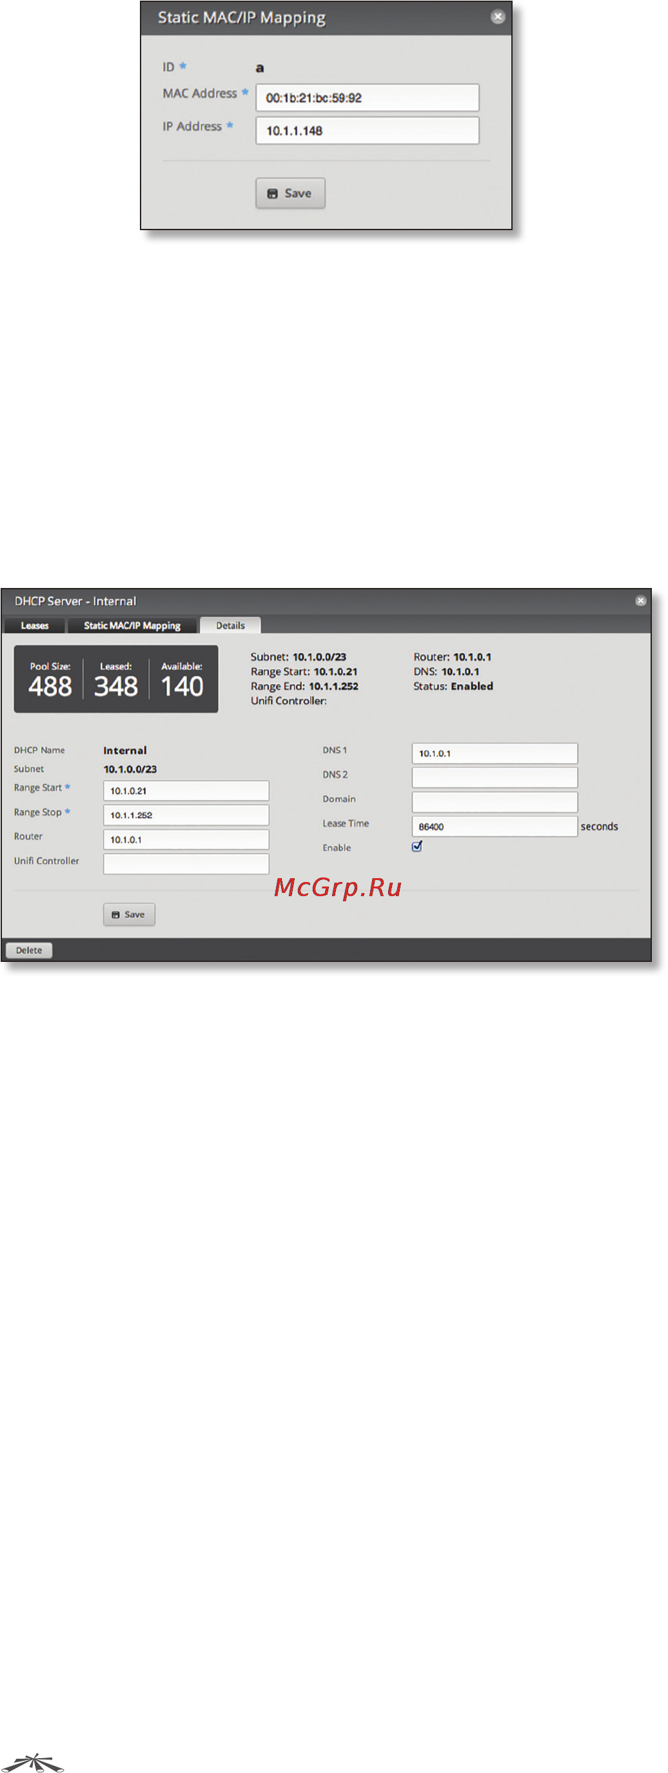Click the Range End: 10.1.1.252 summary text

[x=304, y=686]
